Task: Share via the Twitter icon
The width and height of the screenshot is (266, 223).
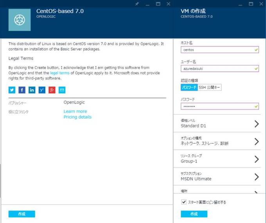Action: [12, 90]
